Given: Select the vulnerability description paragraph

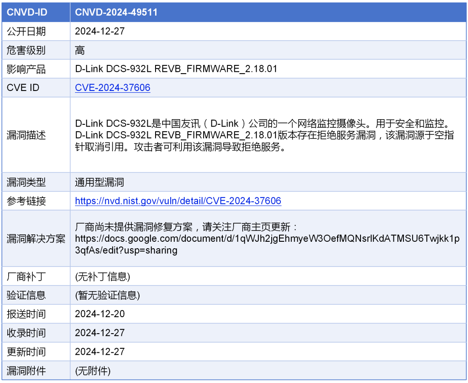Looking at the screenshot, I should click(x=264, y=135).
